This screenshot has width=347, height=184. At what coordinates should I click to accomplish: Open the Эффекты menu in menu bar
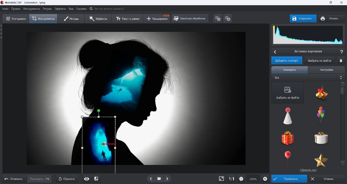(x=60, y=8)
